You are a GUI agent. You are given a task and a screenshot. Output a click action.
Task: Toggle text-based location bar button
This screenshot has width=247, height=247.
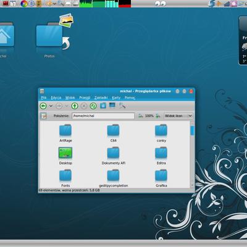[44, 116]
